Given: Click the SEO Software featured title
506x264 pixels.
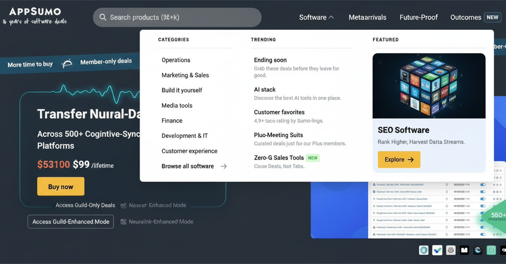Looking at the screenshot, I should [404, 130].
